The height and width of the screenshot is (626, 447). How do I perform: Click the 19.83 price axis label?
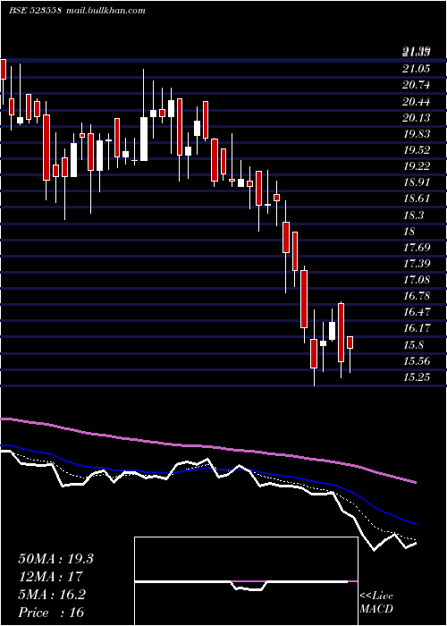417,134
